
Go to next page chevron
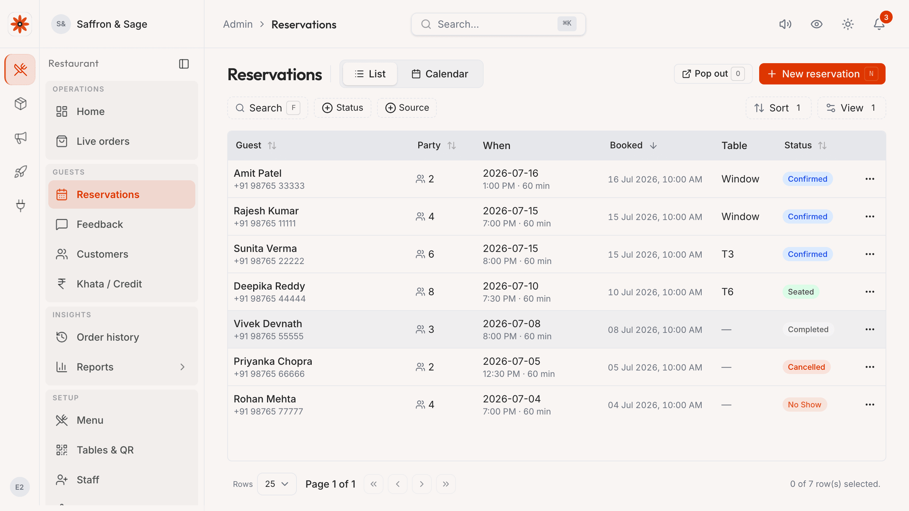point(422,484)
